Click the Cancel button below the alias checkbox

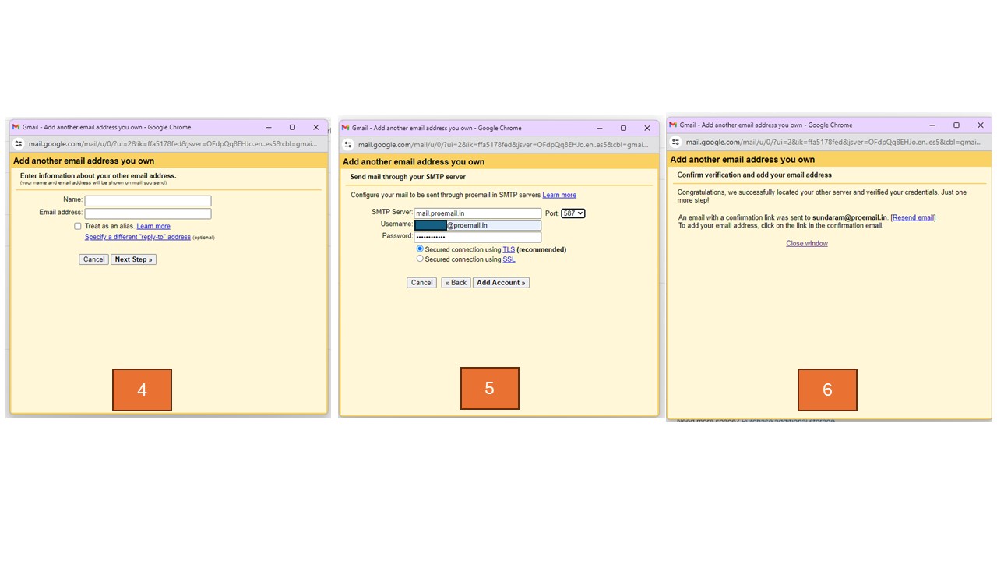pyautogui.click(x=94, y=259)
